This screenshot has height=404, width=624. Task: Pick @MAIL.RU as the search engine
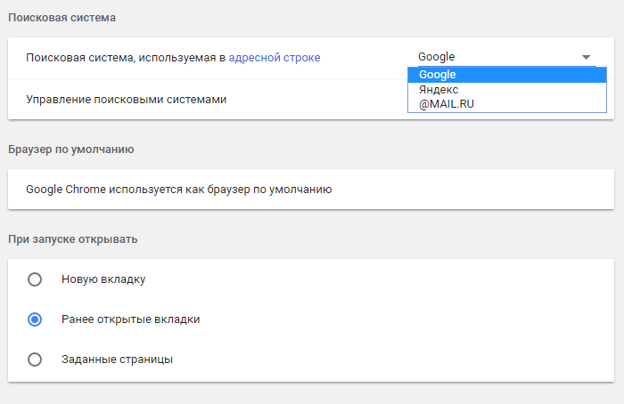507,104
